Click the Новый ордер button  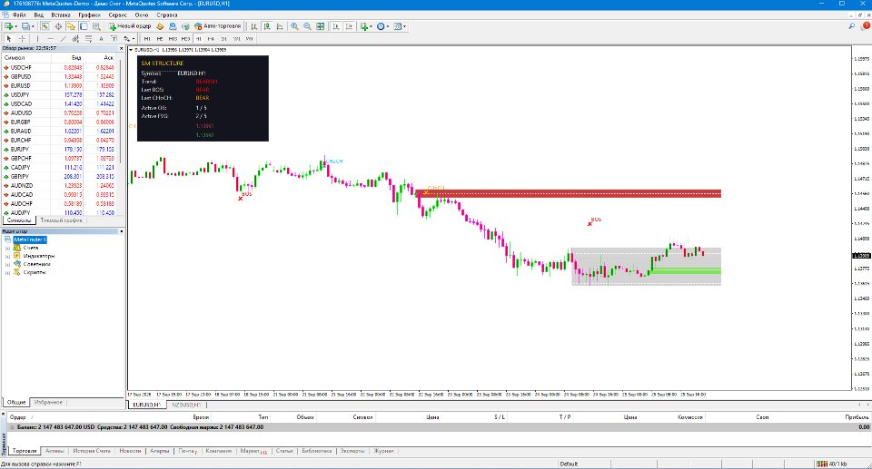[x=130, y=26]
